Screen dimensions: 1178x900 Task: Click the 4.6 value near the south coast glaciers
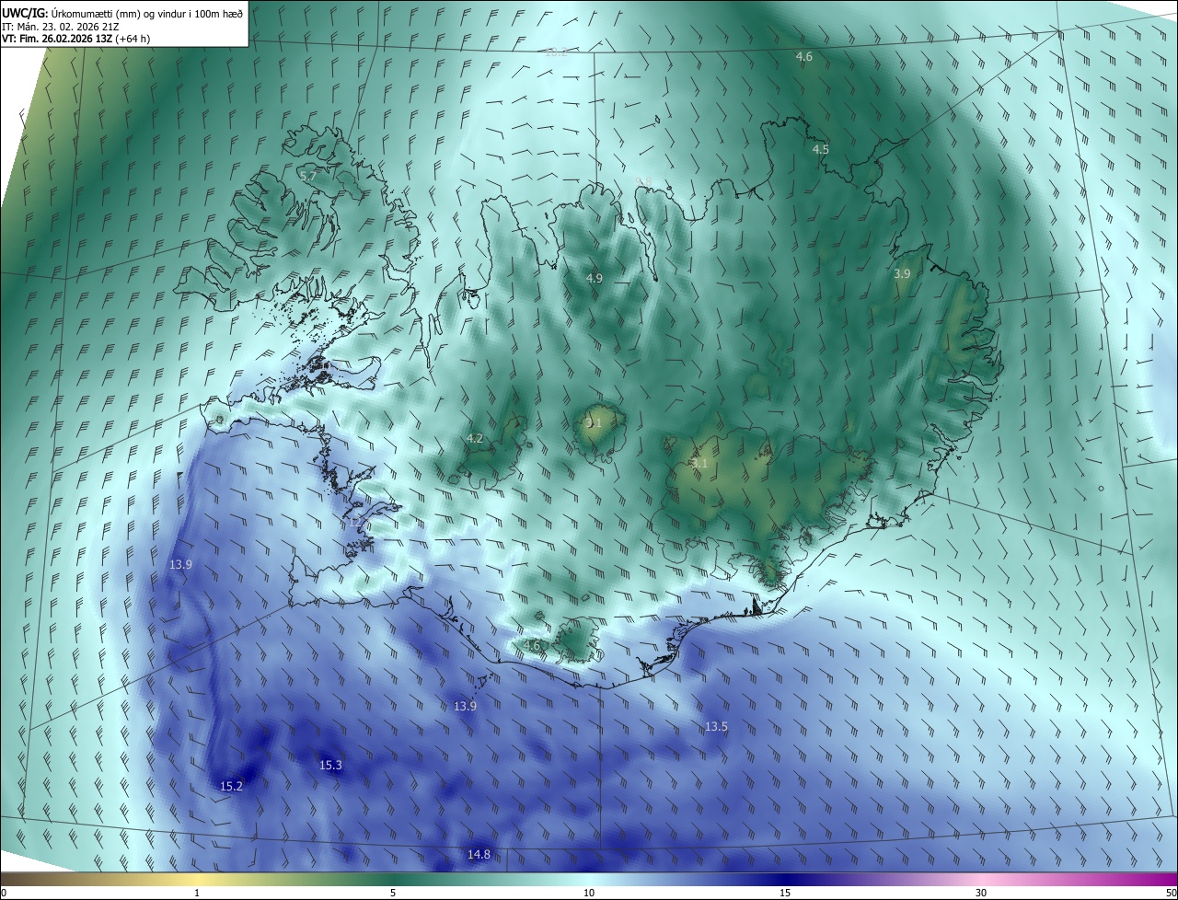(x=532, y=646)
